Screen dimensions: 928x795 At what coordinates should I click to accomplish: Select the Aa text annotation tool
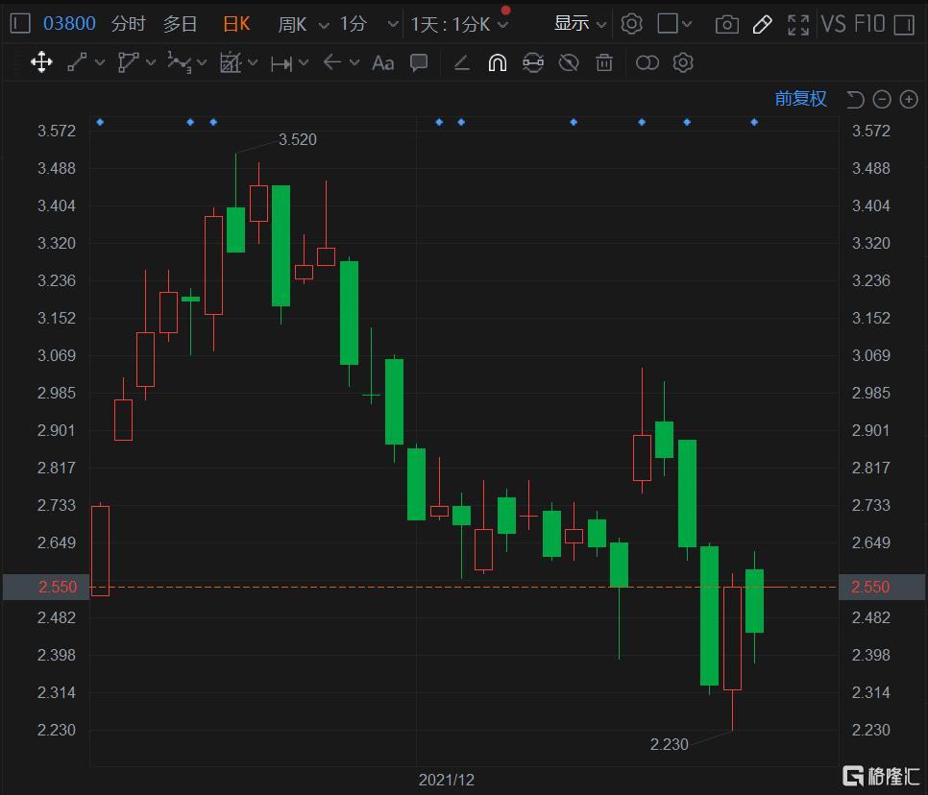(383, 63)
